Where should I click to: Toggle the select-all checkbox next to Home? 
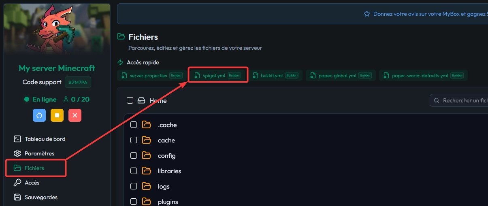click(130, 100)
